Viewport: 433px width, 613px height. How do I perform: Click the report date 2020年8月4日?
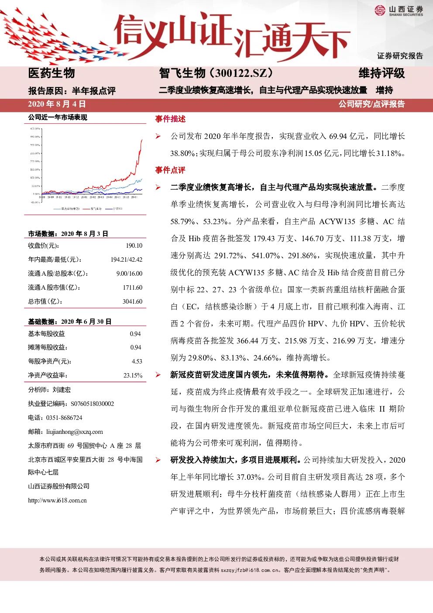click(x=57, y=104)
